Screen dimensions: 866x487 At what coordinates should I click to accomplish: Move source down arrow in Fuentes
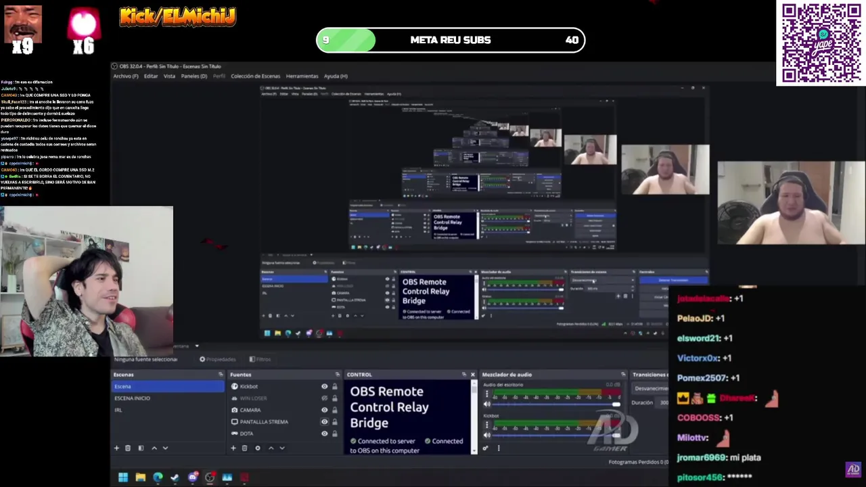coord(282,448)
